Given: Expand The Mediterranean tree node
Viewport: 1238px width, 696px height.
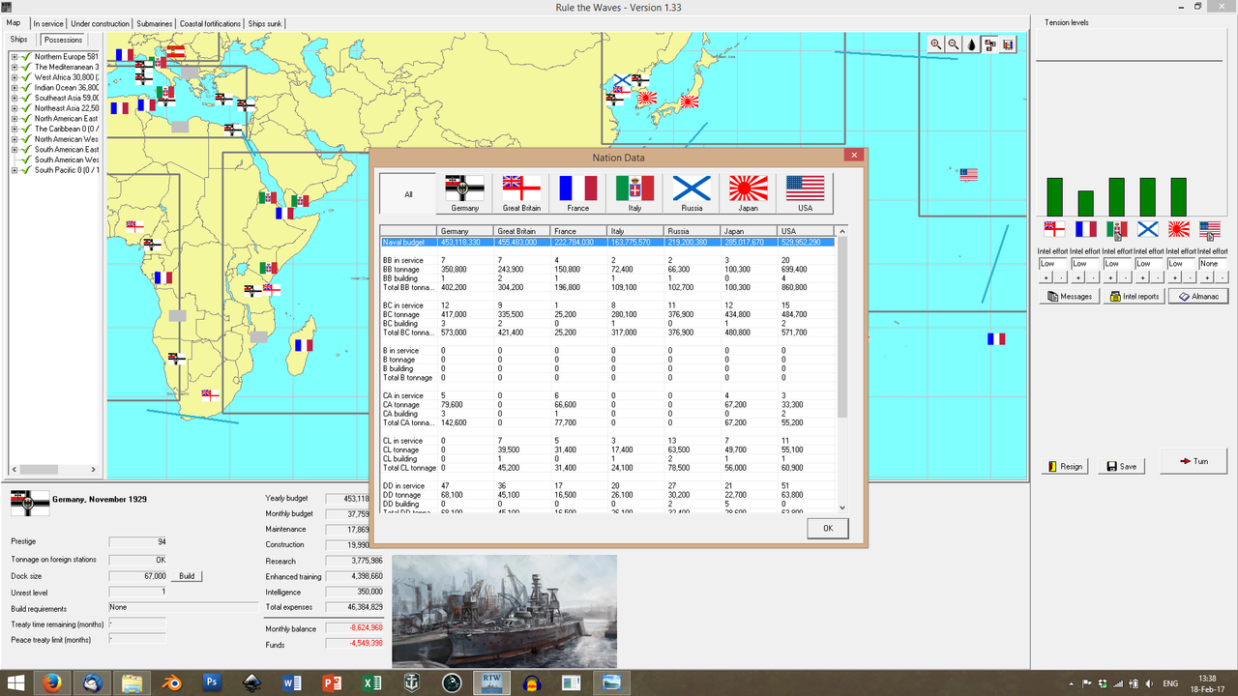Looking at the screenshot, I should point(13,67).
